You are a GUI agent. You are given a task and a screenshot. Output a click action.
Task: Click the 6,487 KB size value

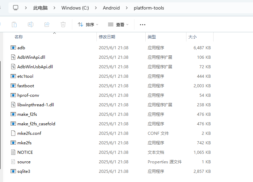[x=202, y=48]
